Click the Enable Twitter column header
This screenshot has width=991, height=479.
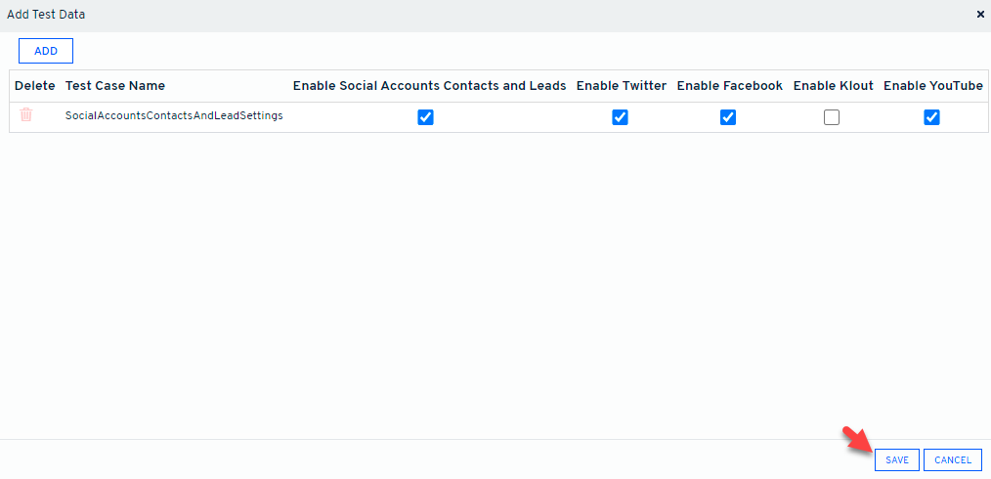[x=622, y=86]
